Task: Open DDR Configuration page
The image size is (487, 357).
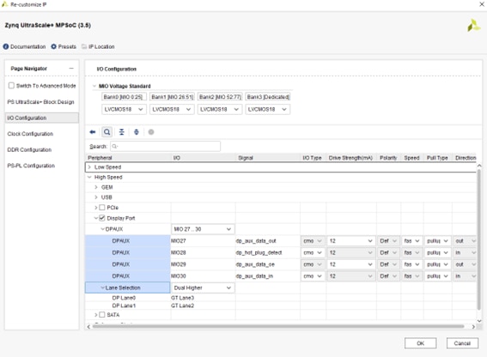Action: [x=29, y=149]
